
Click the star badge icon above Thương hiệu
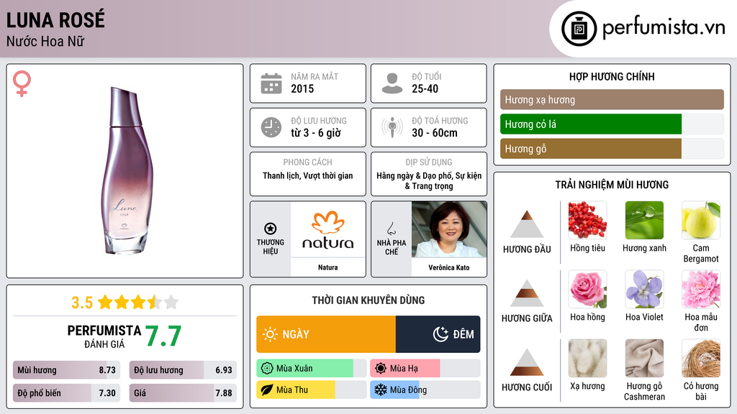tap(271, 229)
